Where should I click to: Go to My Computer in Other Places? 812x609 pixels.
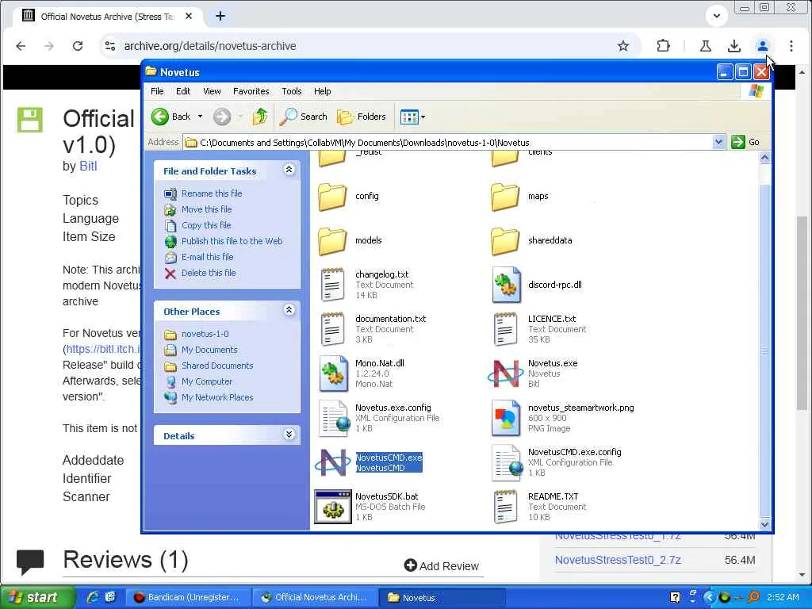click(207, 381)
